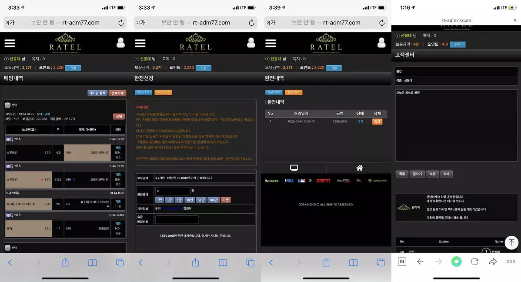Viewport: 521px width, 282px height.
Task: Tap Safari share icon under 환전신청 screen
Action: (196, 262)
